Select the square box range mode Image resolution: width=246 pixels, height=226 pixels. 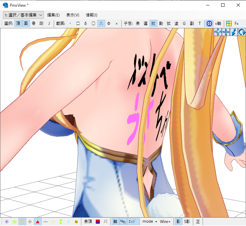(x=78, y=24)
